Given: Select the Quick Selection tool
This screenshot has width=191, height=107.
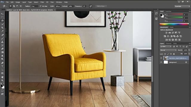Looking at the screenshot, I should point(2,24).
